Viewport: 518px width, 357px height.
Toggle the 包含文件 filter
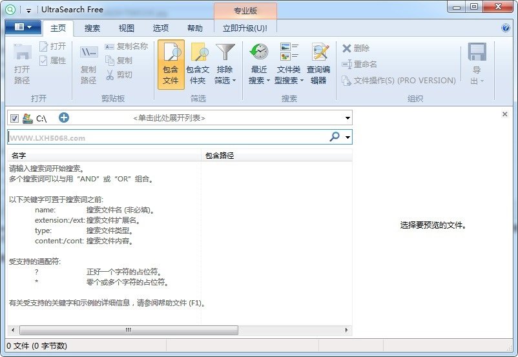(x=171, y=65)
